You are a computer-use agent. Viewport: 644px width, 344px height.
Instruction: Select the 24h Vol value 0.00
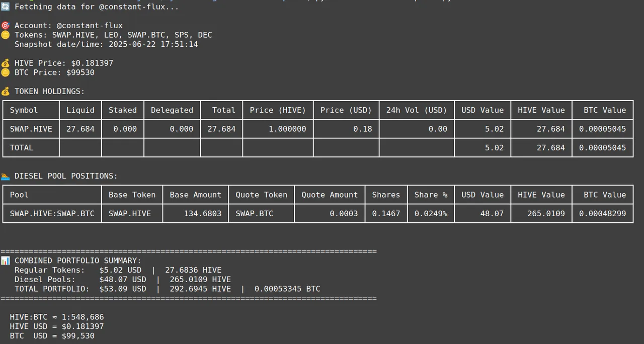point(438,129)
